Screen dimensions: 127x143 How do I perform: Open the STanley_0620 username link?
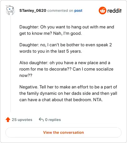33,11
